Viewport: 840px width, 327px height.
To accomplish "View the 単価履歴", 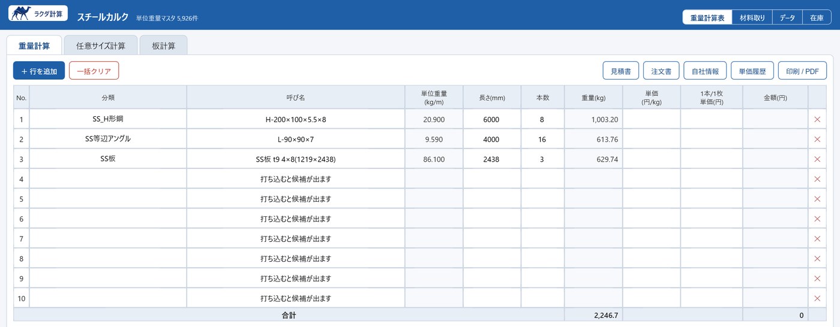I will point(752,71).
